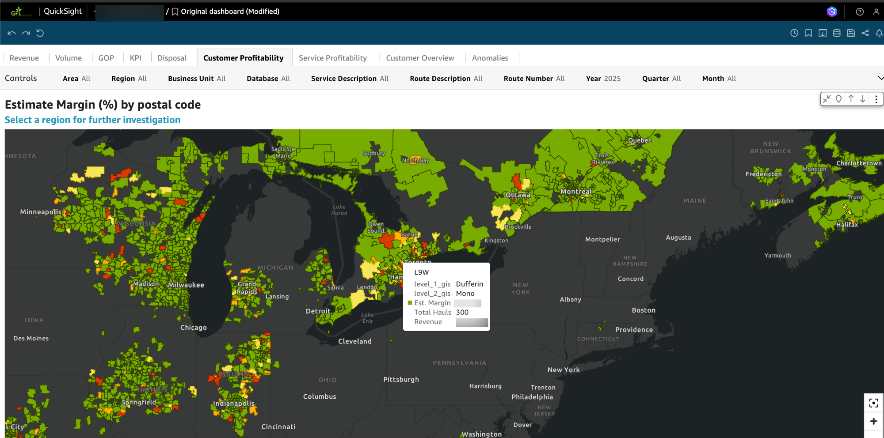884x438 pixels.
Task: Open the schedule clock icon
Action: 794,33
